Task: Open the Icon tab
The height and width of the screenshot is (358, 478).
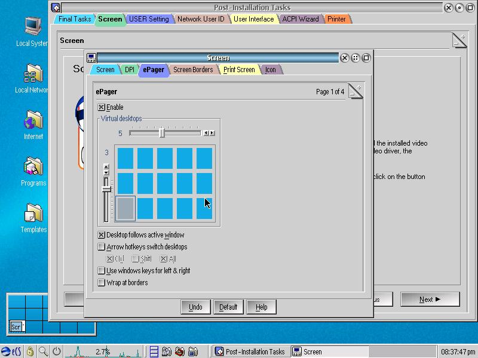Action: pos(271,70)
